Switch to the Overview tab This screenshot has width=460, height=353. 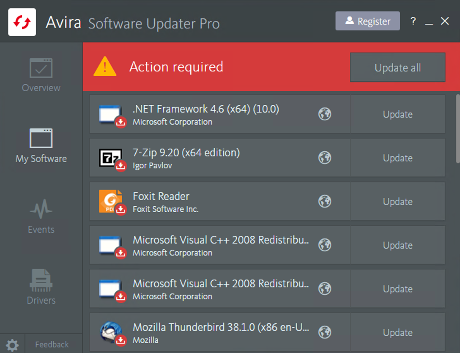41,75
